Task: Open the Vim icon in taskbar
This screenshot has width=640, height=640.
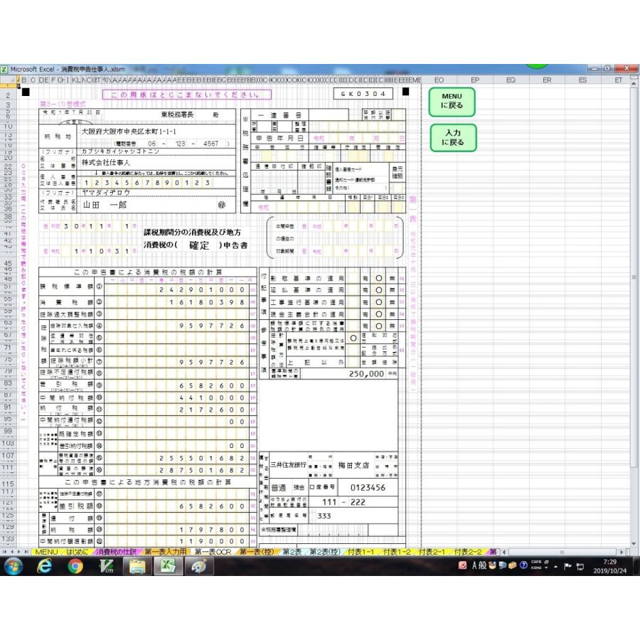Action: pos(107,566)
